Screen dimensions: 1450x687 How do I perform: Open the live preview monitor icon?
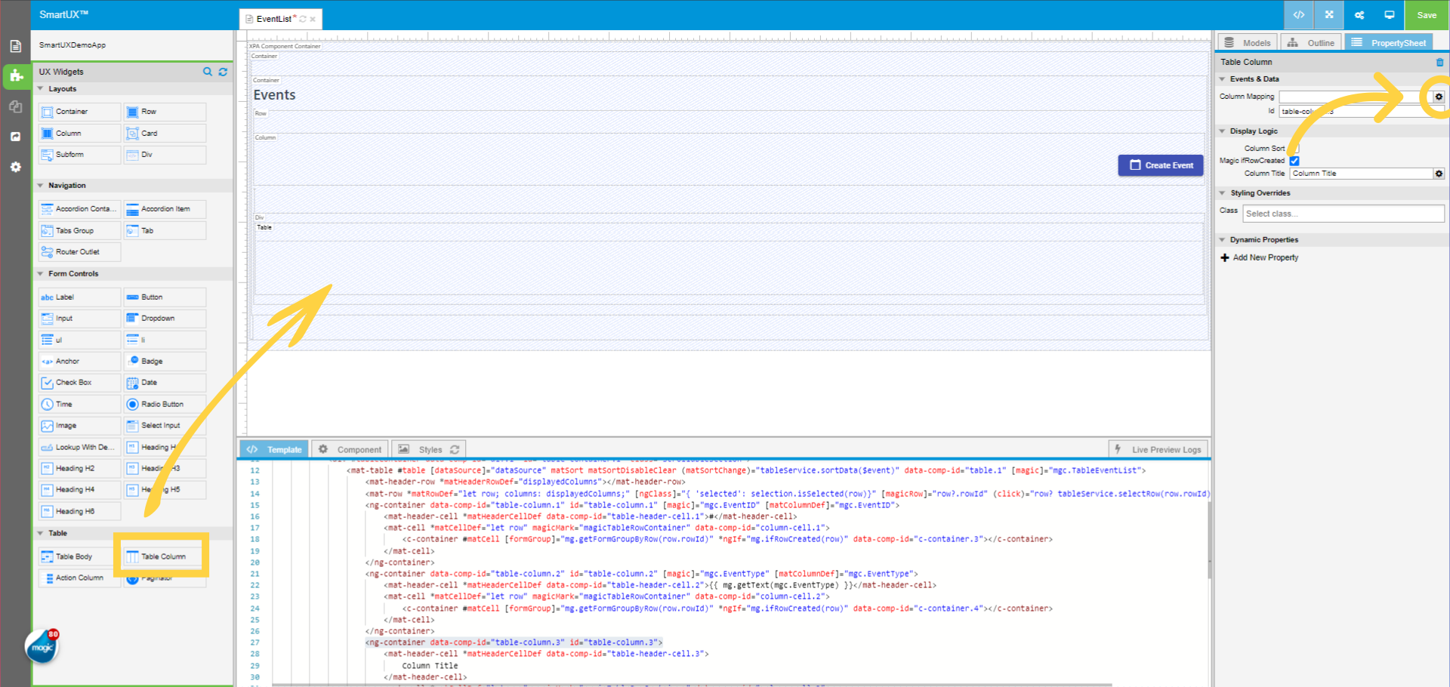coord(1390,14)
